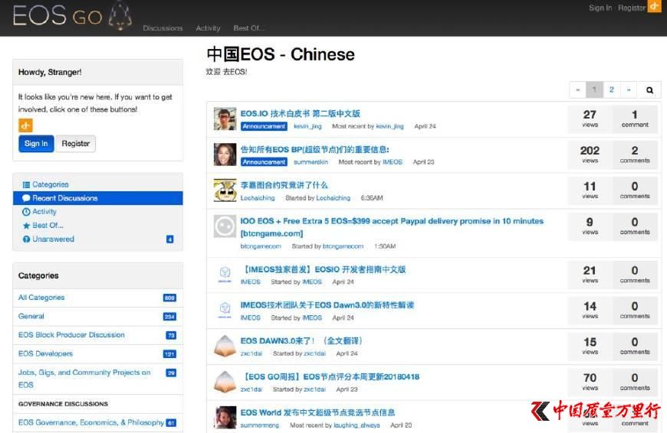Open summerskin's avatar on BP post
Image resolution: width=667 pixels, height=433 pixels.
(225, 155)
